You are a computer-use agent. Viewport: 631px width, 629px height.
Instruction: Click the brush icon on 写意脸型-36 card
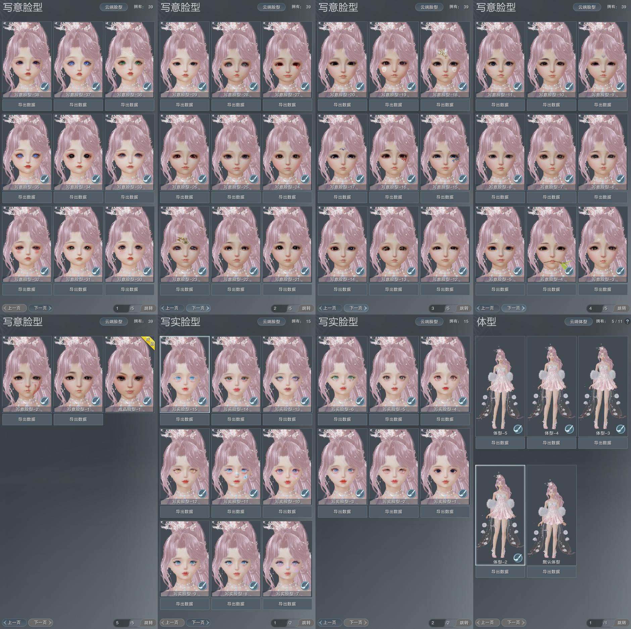(x=147, y=87)
